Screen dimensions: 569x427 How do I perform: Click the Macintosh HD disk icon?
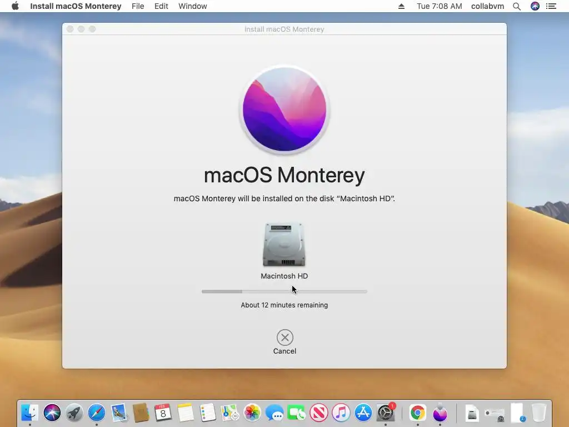284,245
